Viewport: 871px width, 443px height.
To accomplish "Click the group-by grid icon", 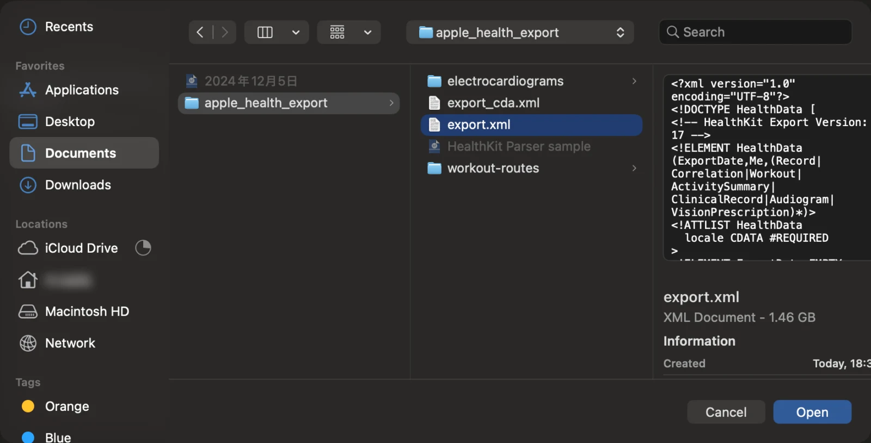I will (338, 32).
